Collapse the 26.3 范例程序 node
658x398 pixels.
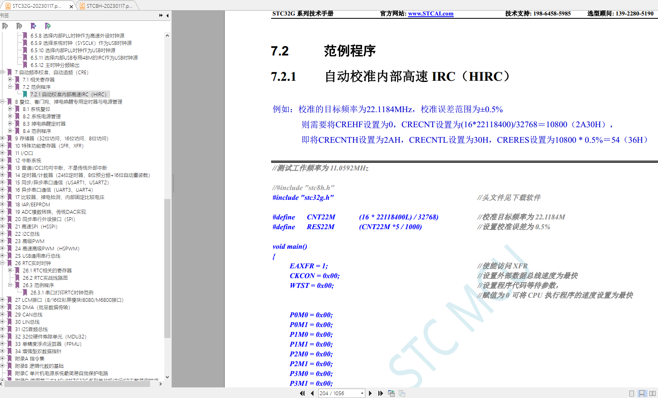[10, 285]
